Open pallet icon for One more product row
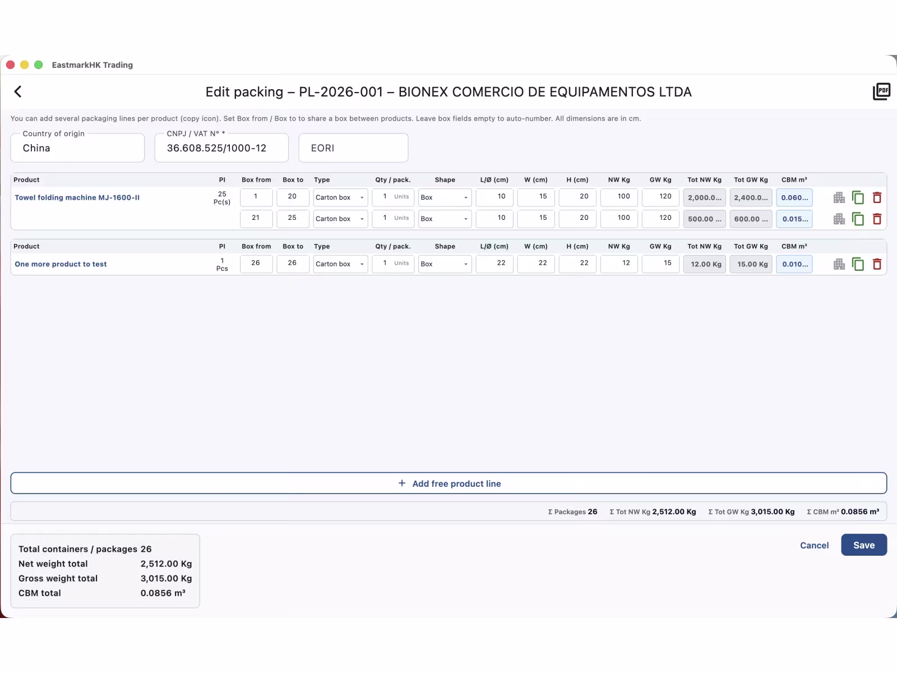Screen dimensions: 897x673 pyautogui.click(x=839, y=264)
